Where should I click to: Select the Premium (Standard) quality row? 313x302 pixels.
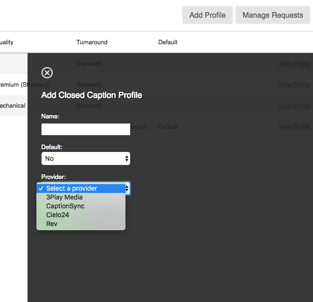[13, 85]
